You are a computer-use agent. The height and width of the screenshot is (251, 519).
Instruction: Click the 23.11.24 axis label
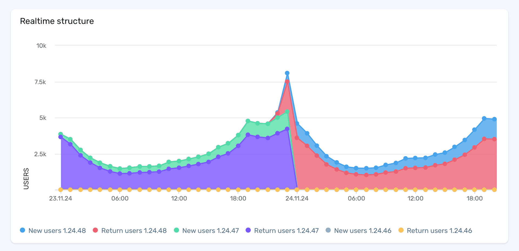pos(61,198)
